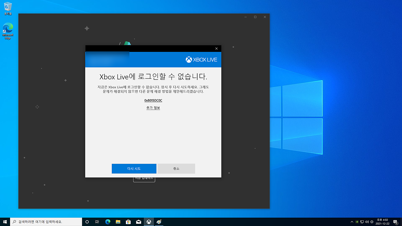Click the gray X-circle tray icon
The width and height of the screenshot is (402, 226).
coord(372,222)
